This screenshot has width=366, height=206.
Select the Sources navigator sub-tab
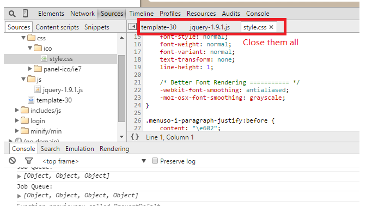click(19, 27)
